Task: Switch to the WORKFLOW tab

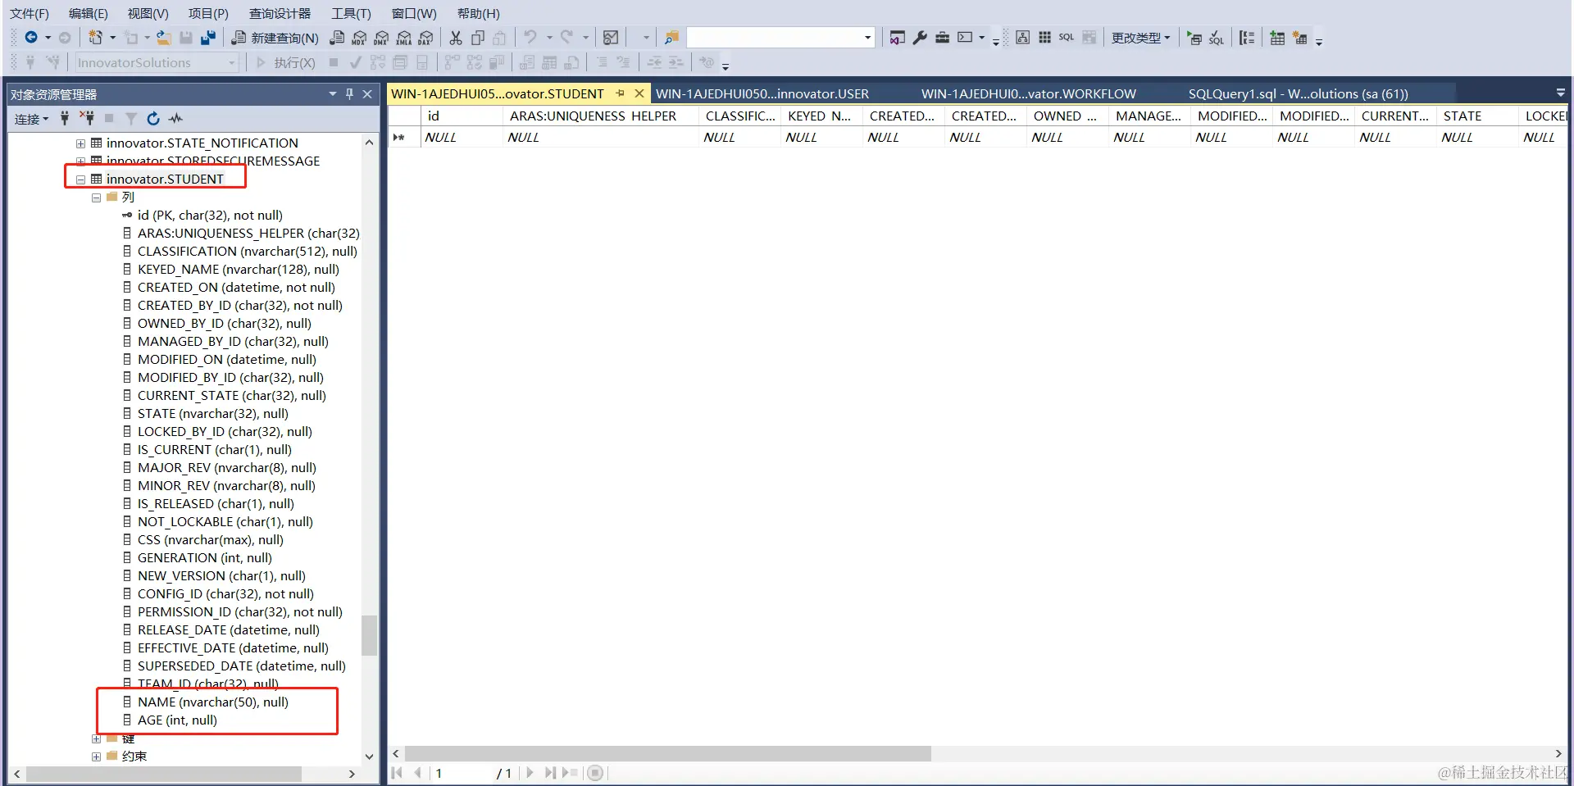Action: (1028, 93)
